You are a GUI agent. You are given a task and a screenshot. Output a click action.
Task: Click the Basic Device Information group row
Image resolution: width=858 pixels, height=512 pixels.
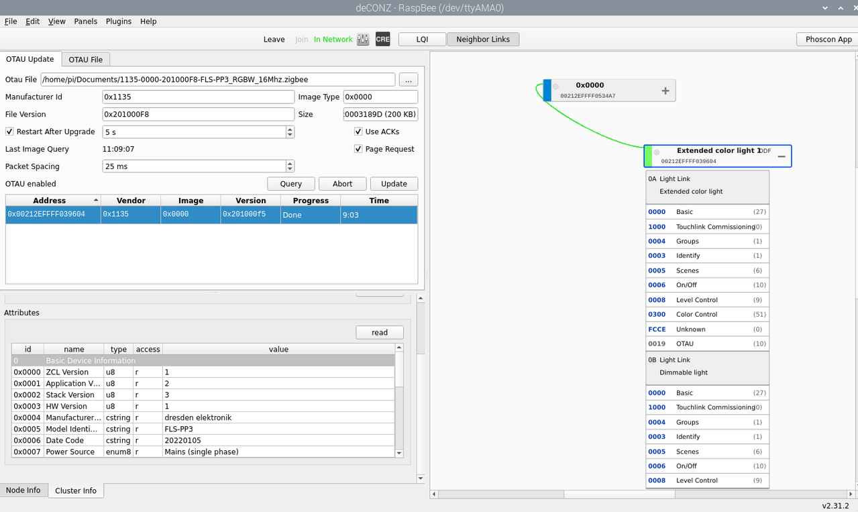pyautogui.click(x=203, y=360)
